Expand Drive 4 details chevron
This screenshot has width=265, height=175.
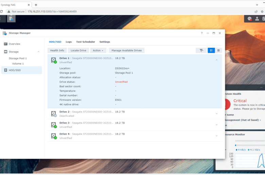pyautogui.click(x=217, y=136)
